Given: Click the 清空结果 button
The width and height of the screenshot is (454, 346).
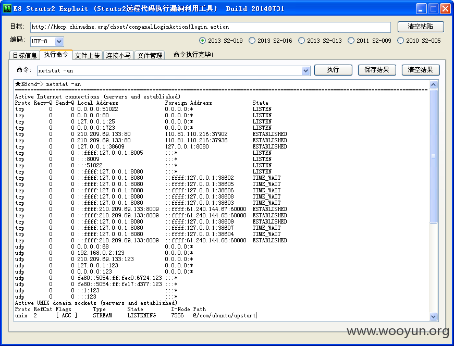Looking at the screenshot, I should (x=421, y=70).
